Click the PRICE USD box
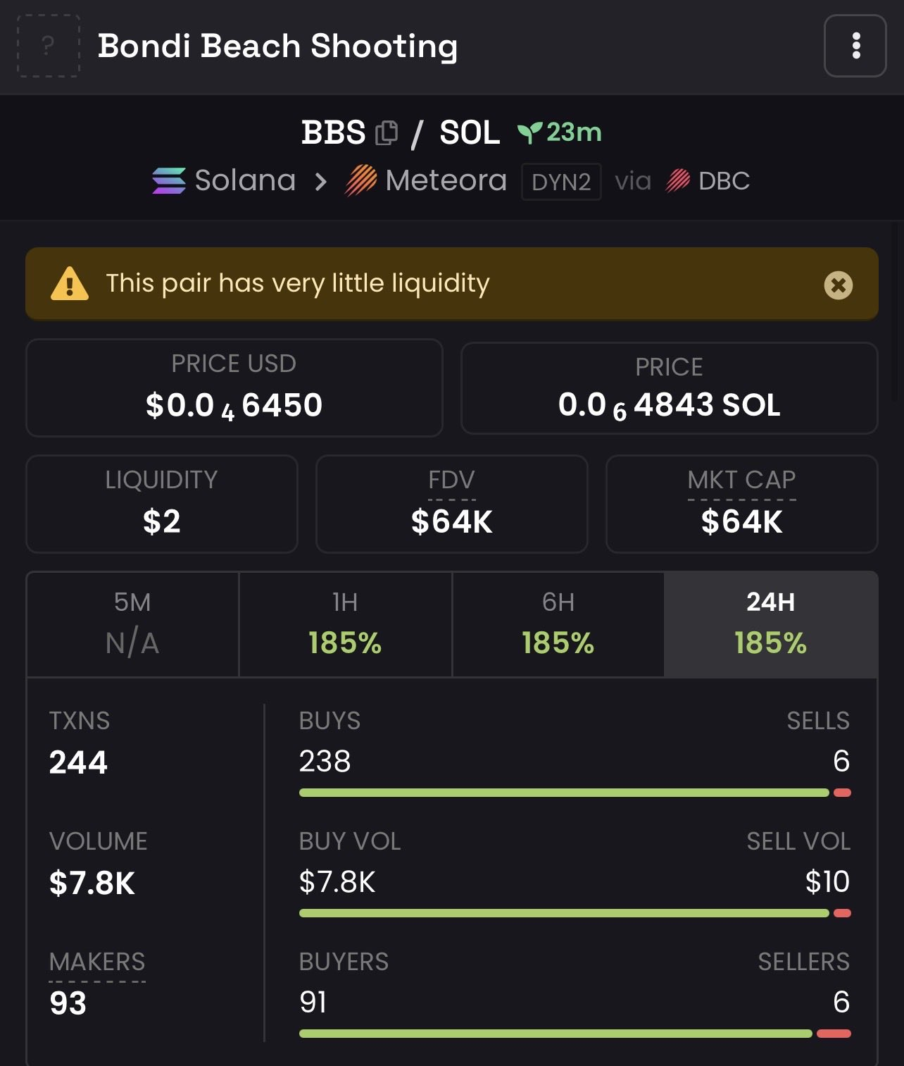This screenshot has width=904, height=1066. 234,388
